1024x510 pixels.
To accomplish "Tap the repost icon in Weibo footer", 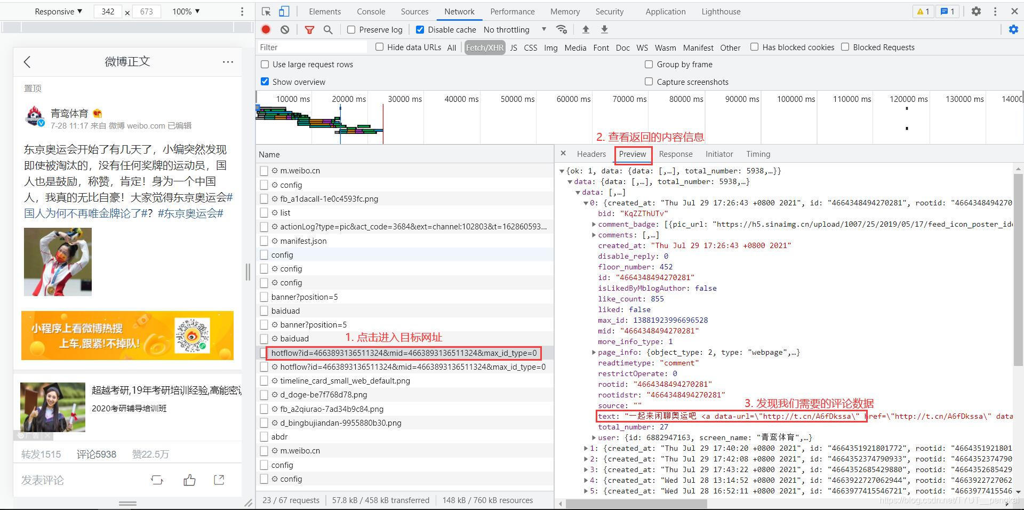I will tap(157, 480).
